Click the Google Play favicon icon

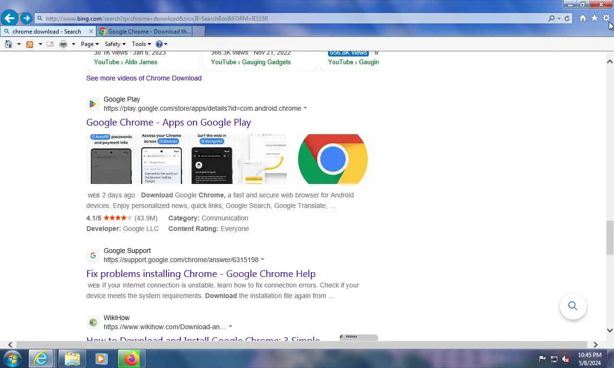[x=93, y=104]
